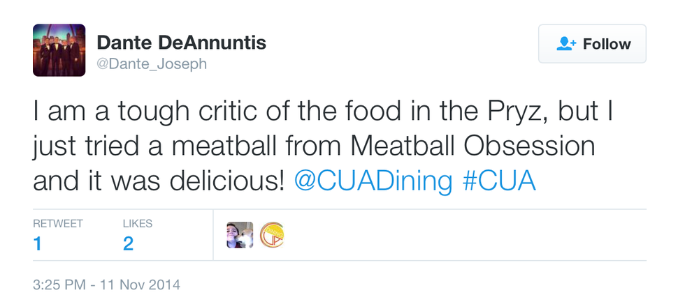The height and width of the screenshot is (295, 685).
Task: View the retweet count of 1
Action: tap(38, 244)
